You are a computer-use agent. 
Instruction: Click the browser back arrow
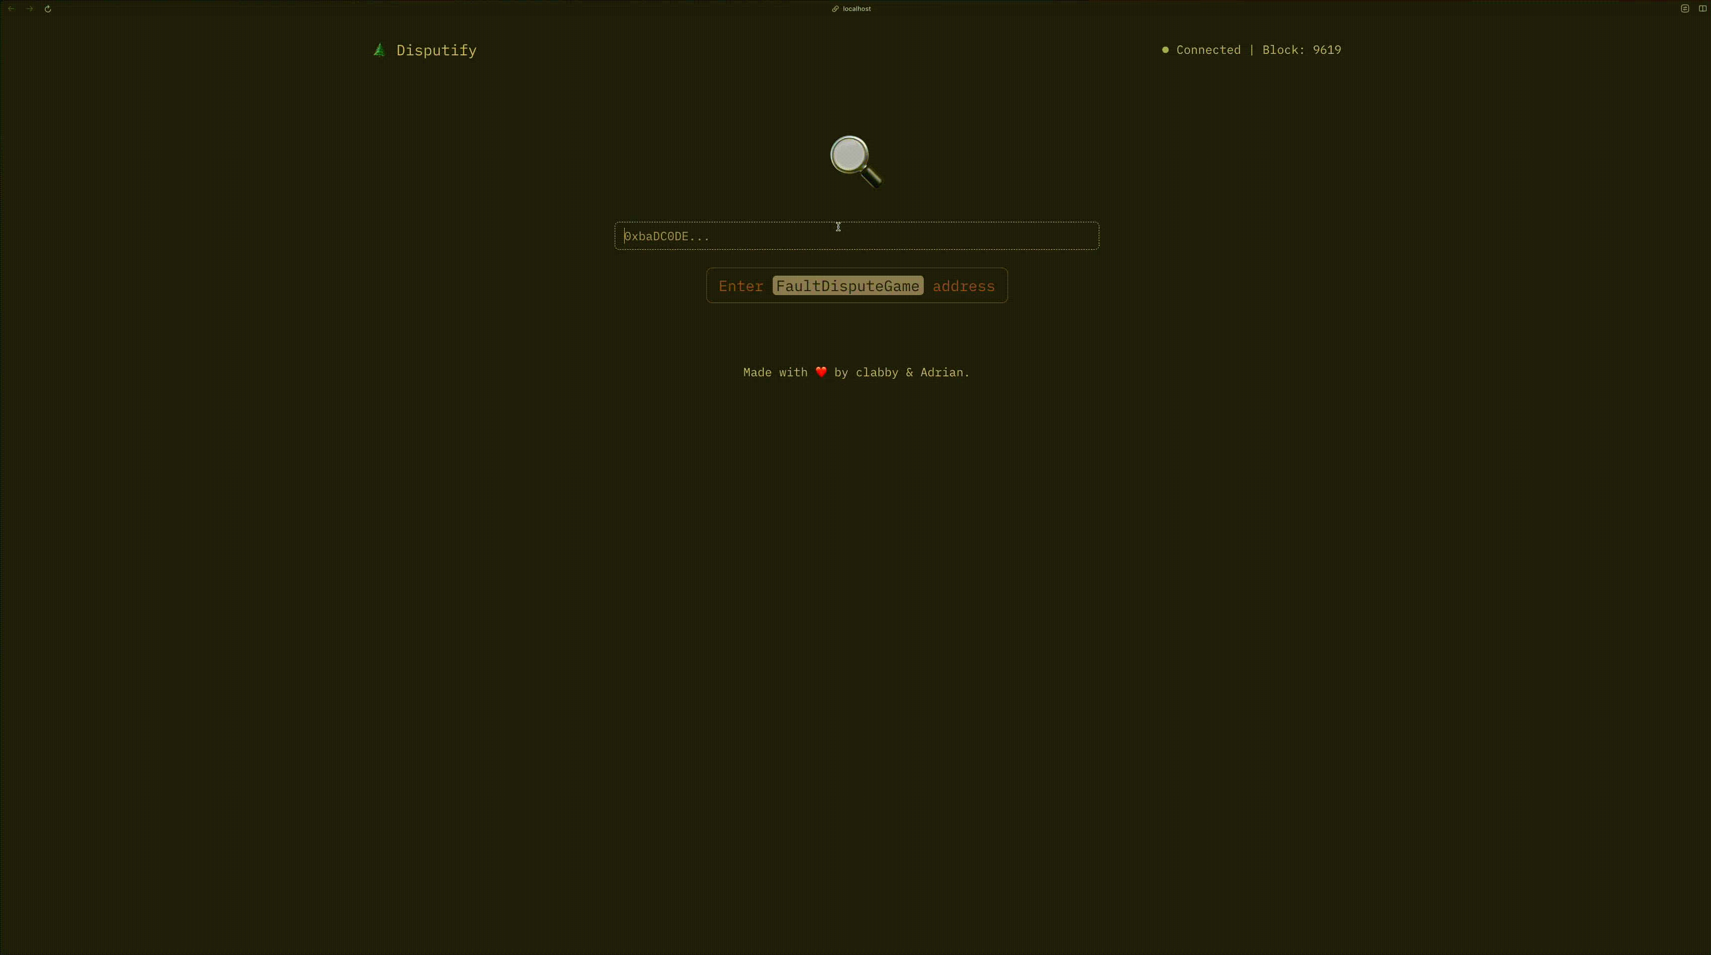pos(11,8)
